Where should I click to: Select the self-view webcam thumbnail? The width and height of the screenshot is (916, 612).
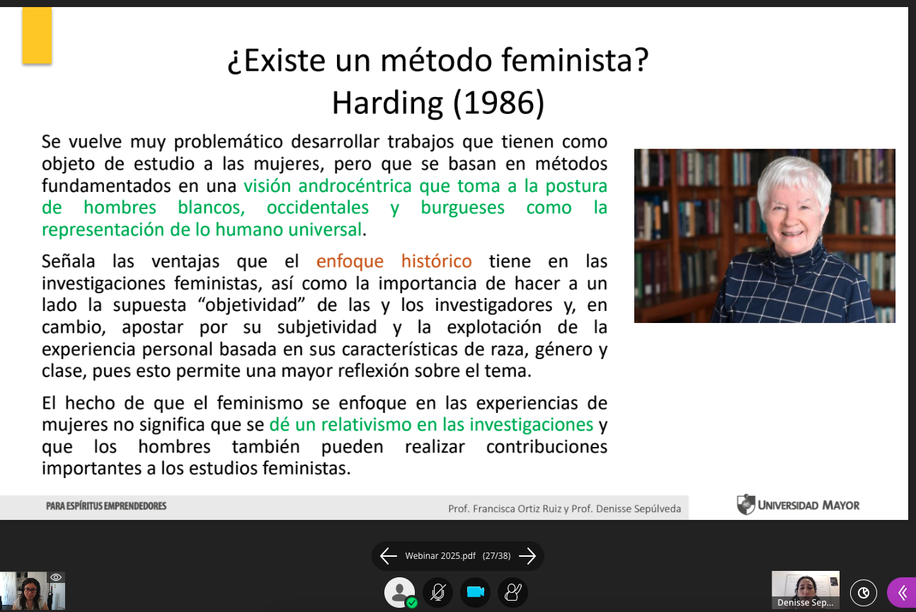[x=33, y=591]
